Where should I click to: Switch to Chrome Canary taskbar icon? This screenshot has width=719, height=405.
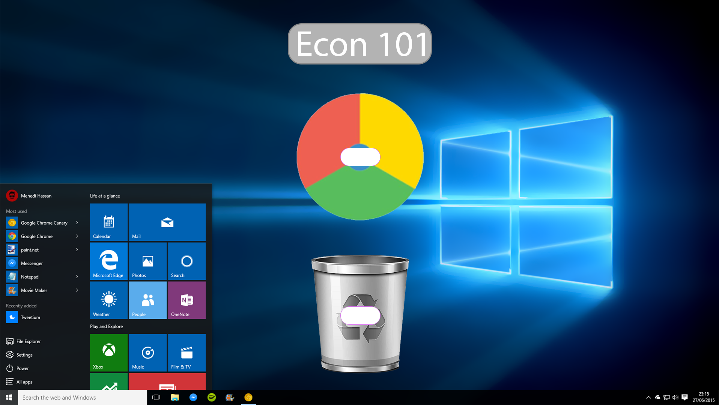pos(248,397)
